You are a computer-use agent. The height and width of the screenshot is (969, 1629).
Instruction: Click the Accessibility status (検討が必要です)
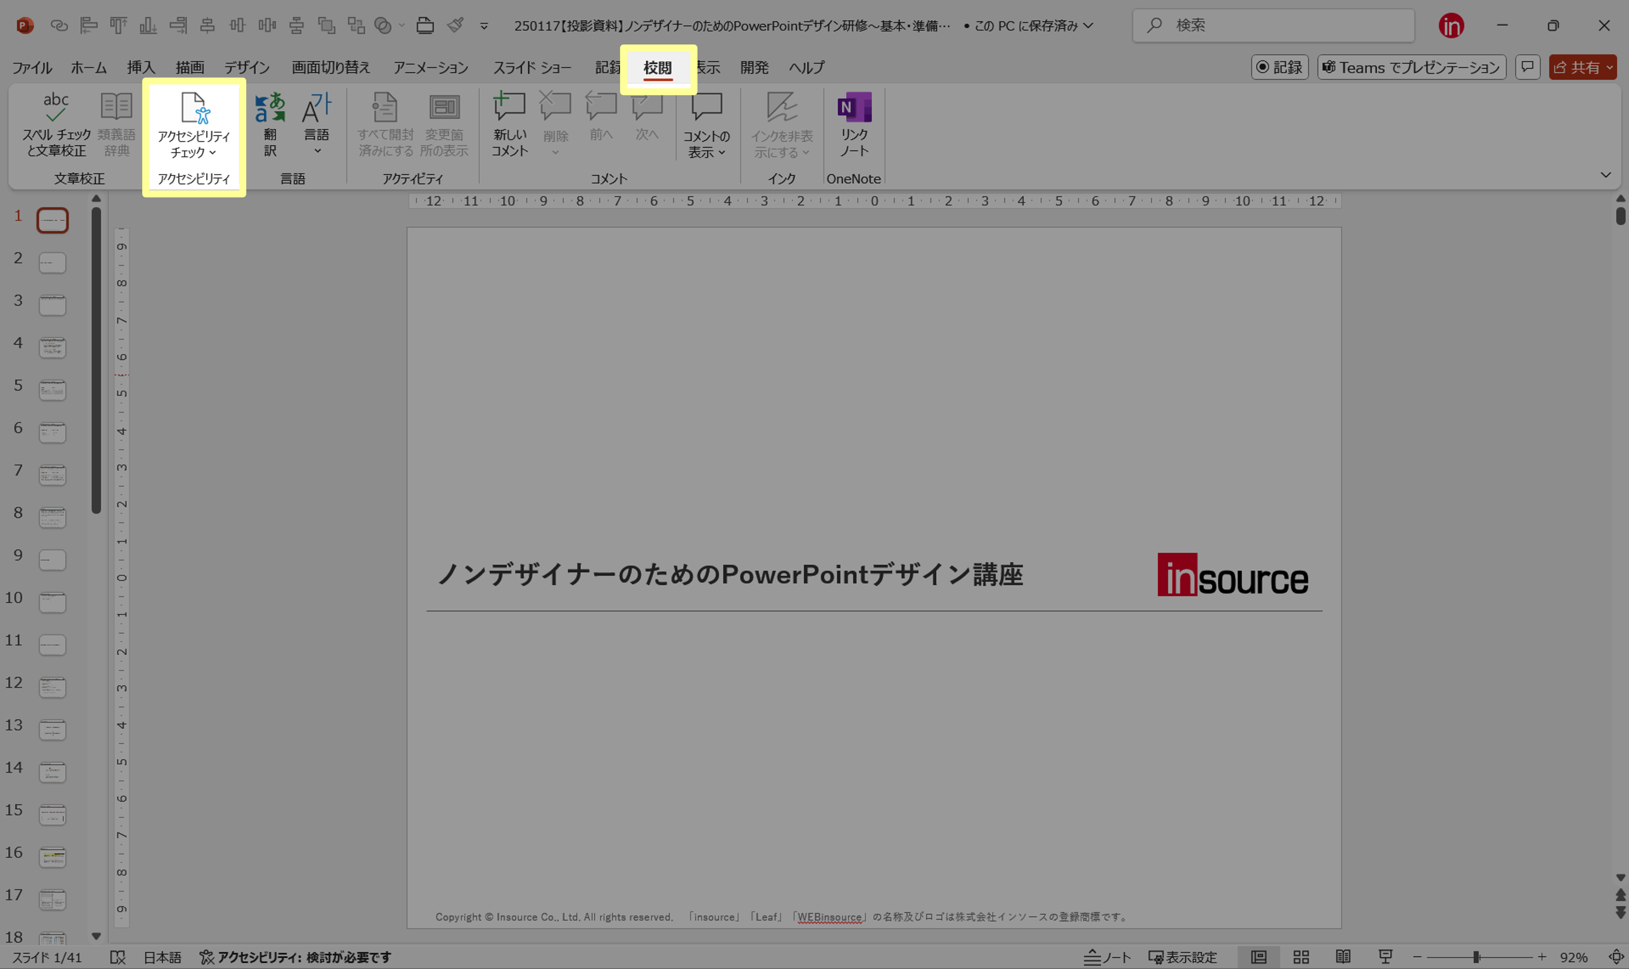coord(295,957)
